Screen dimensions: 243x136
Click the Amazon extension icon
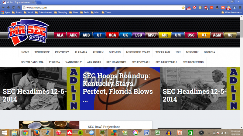(x=217, y=8)
